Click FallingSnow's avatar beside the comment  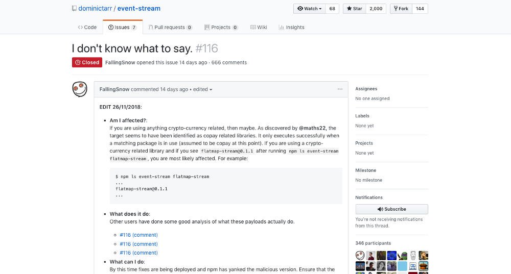tap(80, 89)
